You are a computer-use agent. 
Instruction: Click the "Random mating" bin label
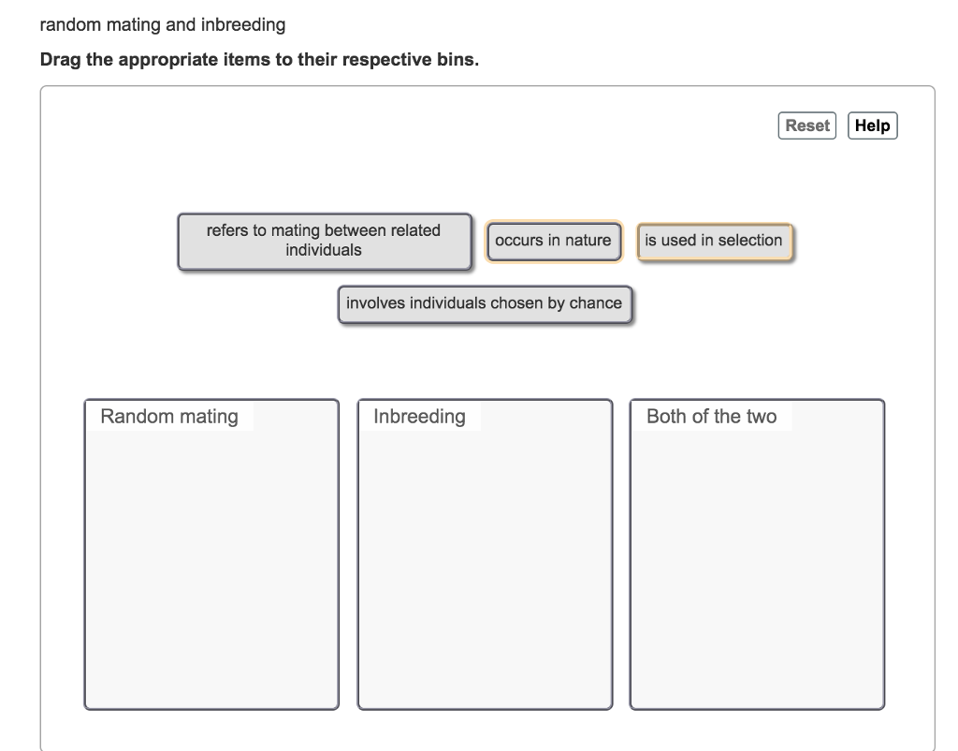coord(169,417)
